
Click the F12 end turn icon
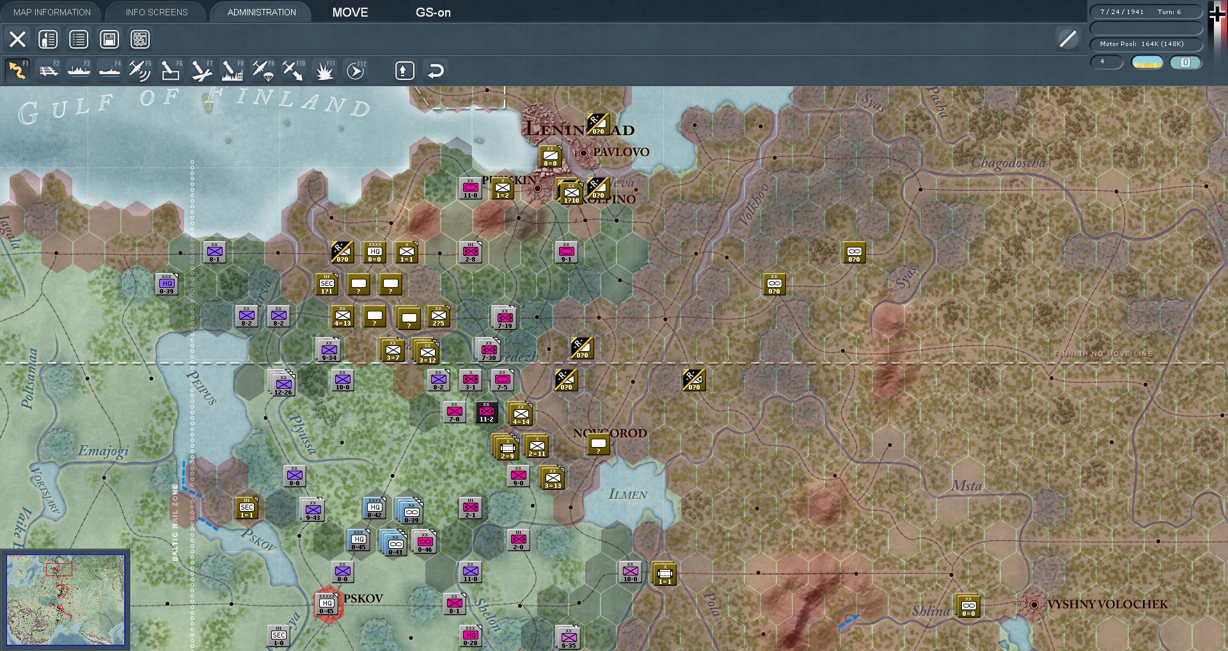point(356,70)
